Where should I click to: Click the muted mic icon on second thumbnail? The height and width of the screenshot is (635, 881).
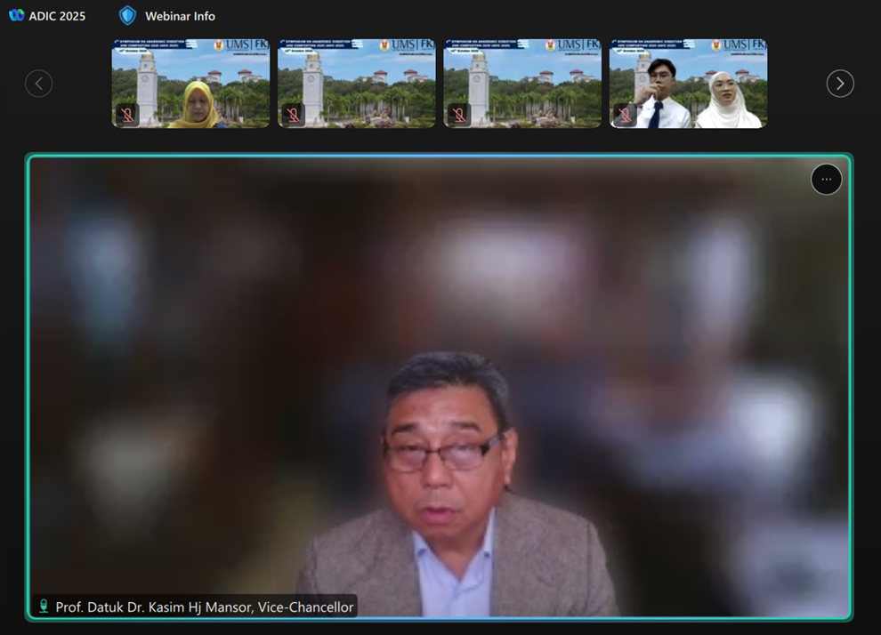click(293, 115)
